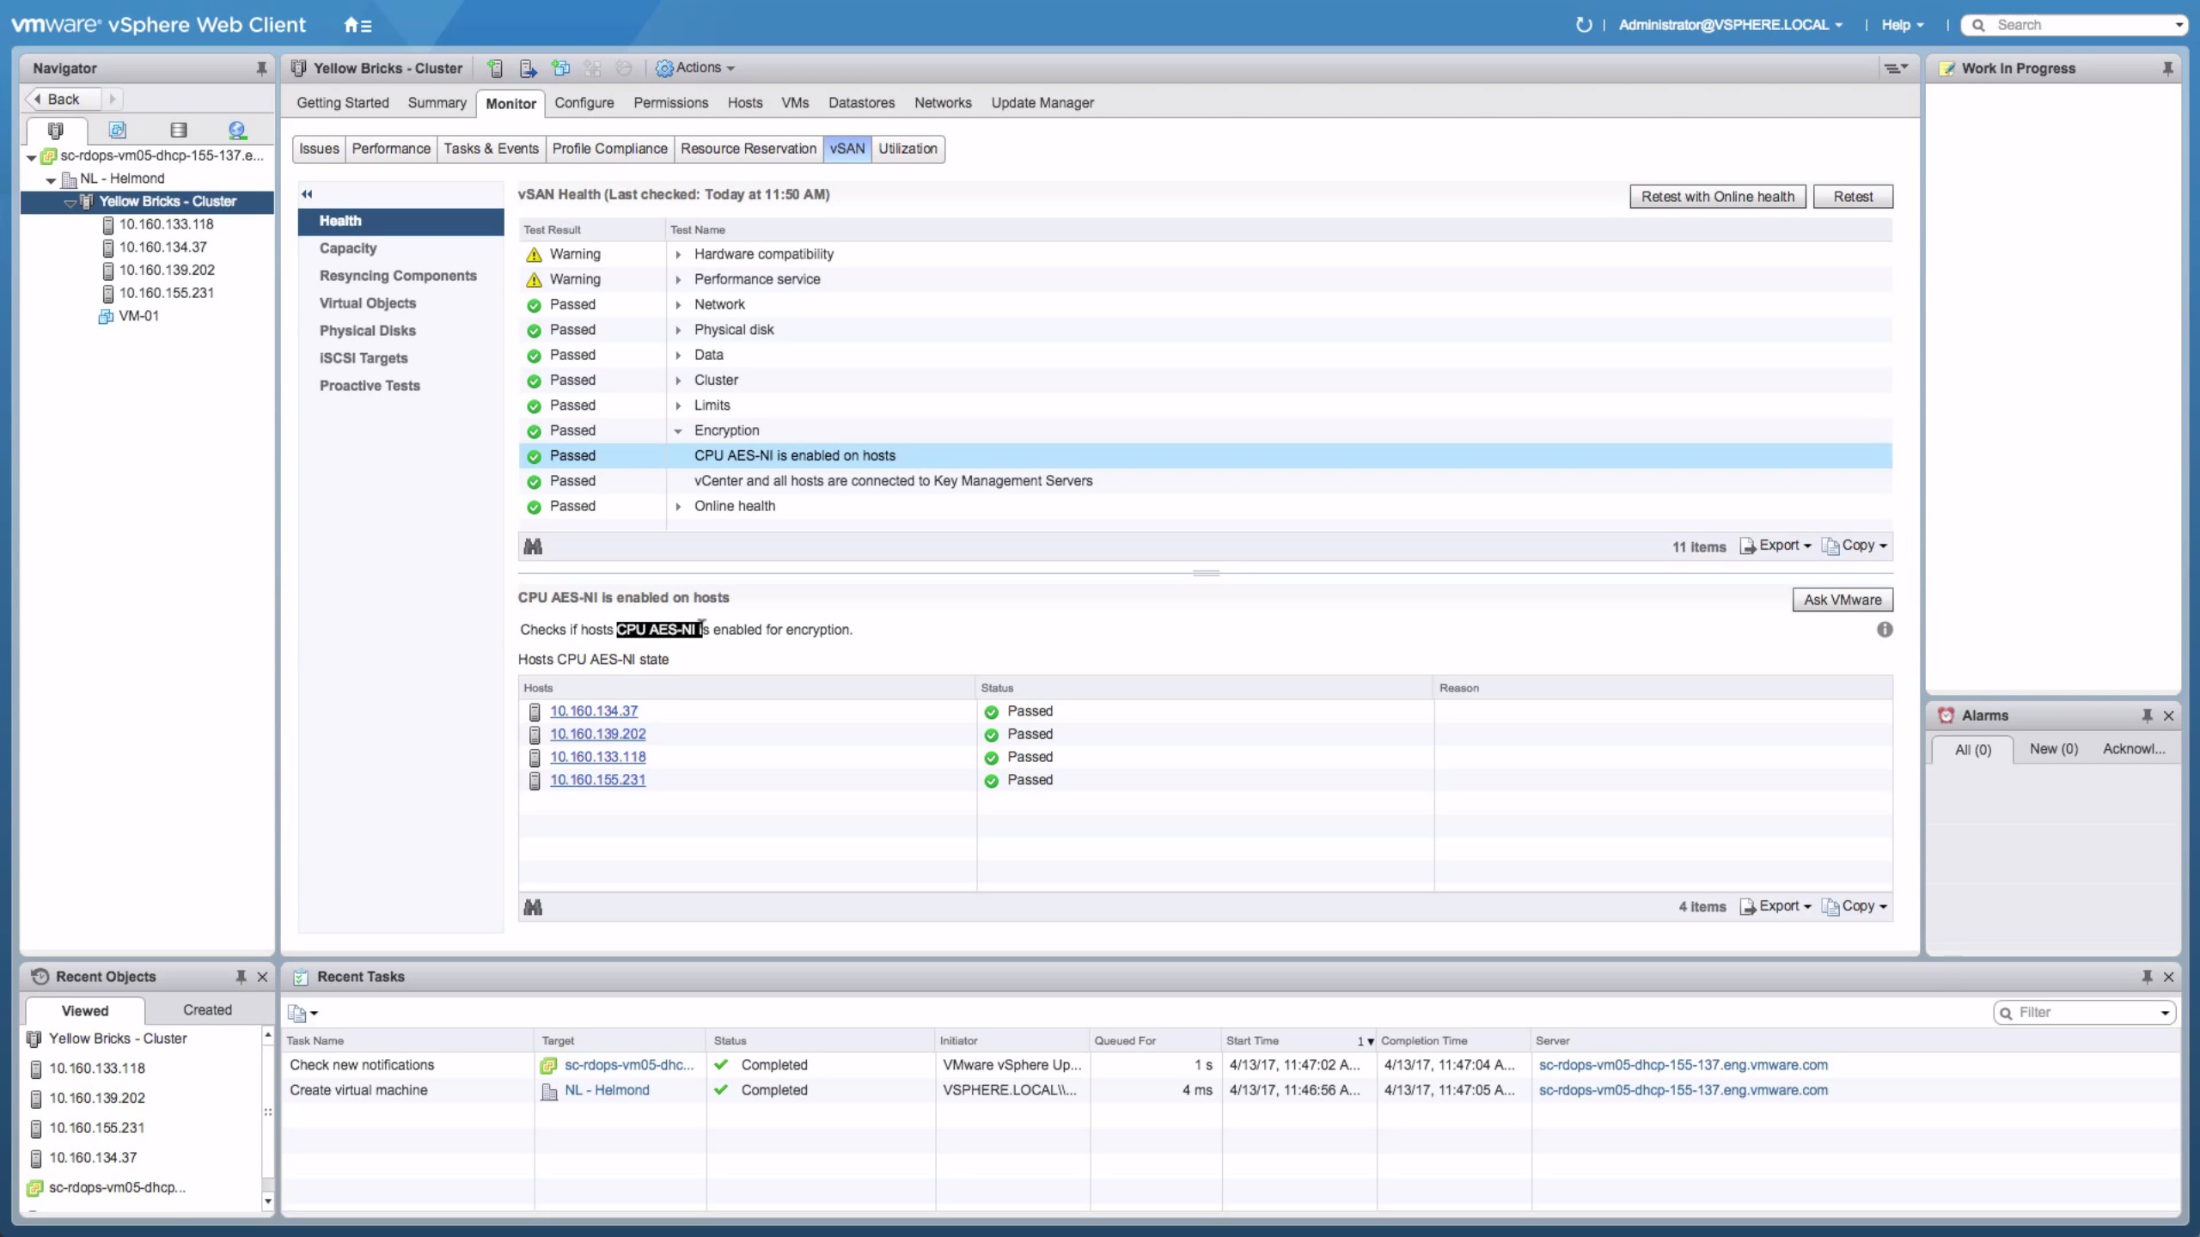Click the Recent Objects scroll down arrow
The width and height of the screenshot is (2200, 1237).
tap(267, 1202)
